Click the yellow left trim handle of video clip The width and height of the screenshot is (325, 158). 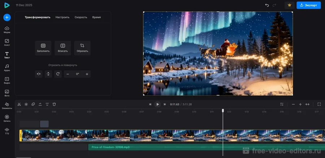coord(21,135)
